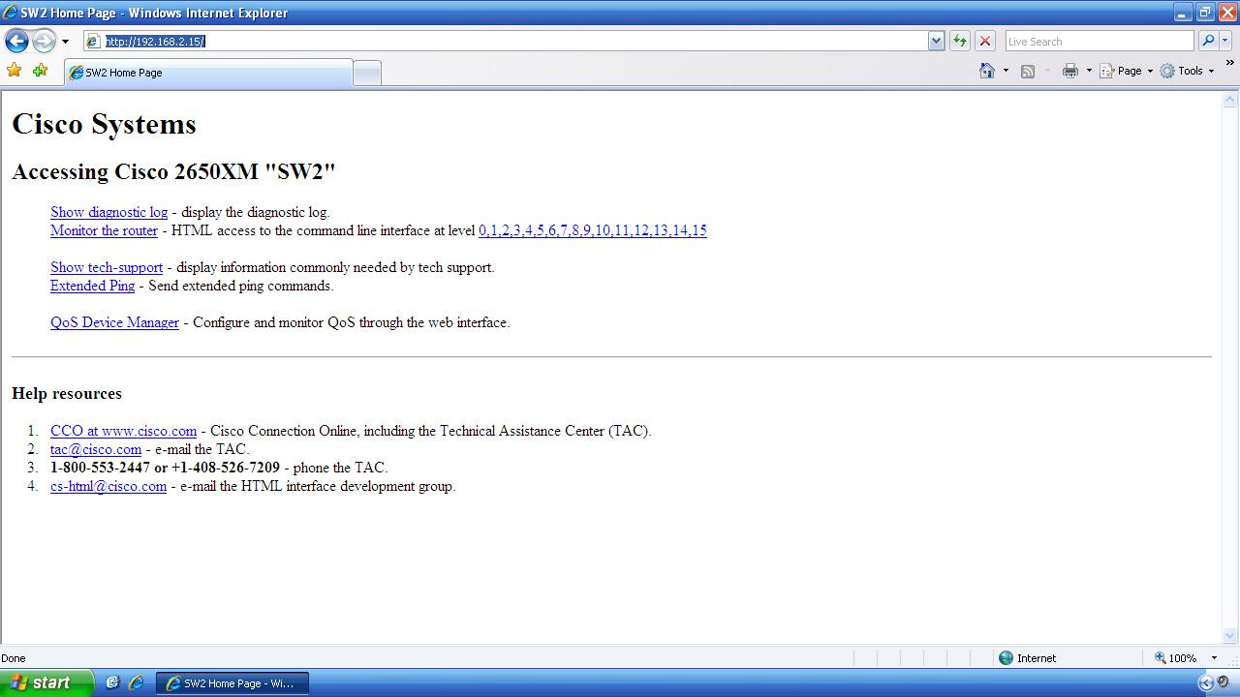The width and height of the screenshot is (1240, 697).
Task: Open the Monitor the router link
Action: 104,230
